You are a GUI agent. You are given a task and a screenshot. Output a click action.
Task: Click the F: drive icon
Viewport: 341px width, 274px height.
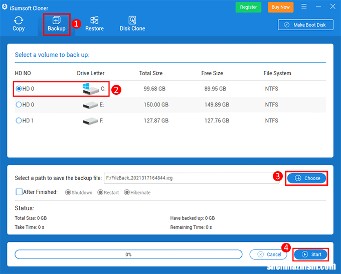click(x=90, y=121)
